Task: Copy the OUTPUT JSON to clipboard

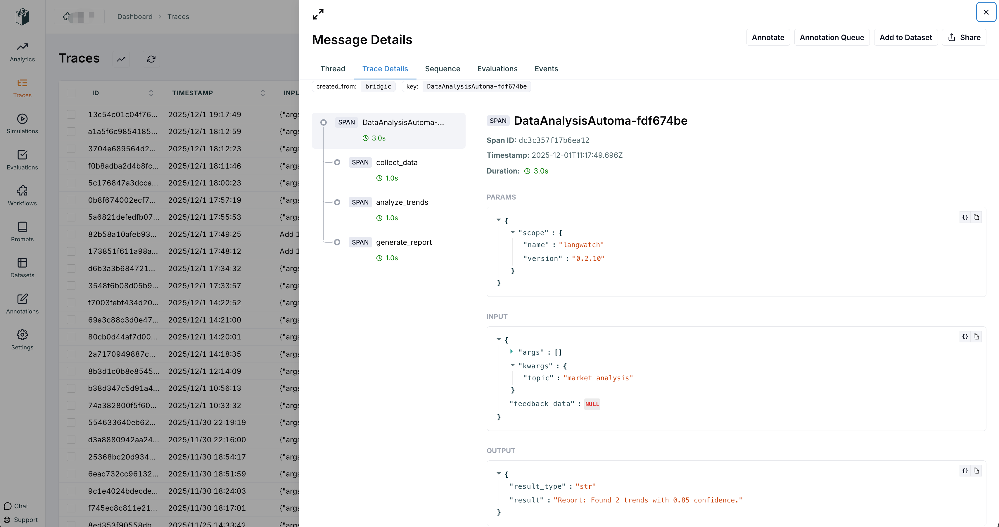Action: (x=976, y=471)
